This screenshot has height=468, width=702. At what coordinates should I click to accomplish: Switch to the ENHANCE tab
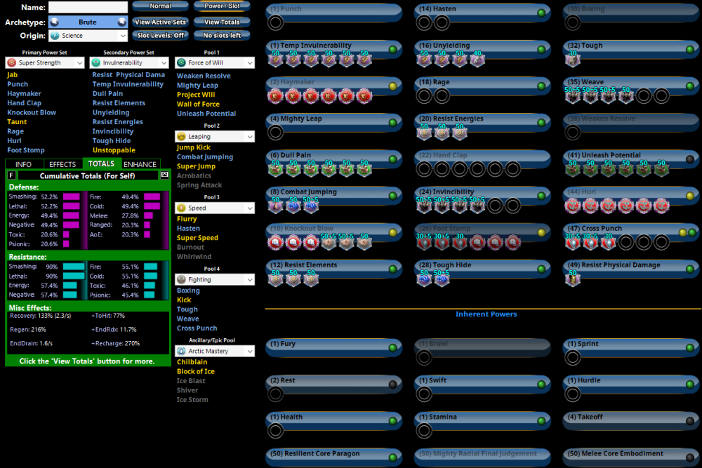140,164
